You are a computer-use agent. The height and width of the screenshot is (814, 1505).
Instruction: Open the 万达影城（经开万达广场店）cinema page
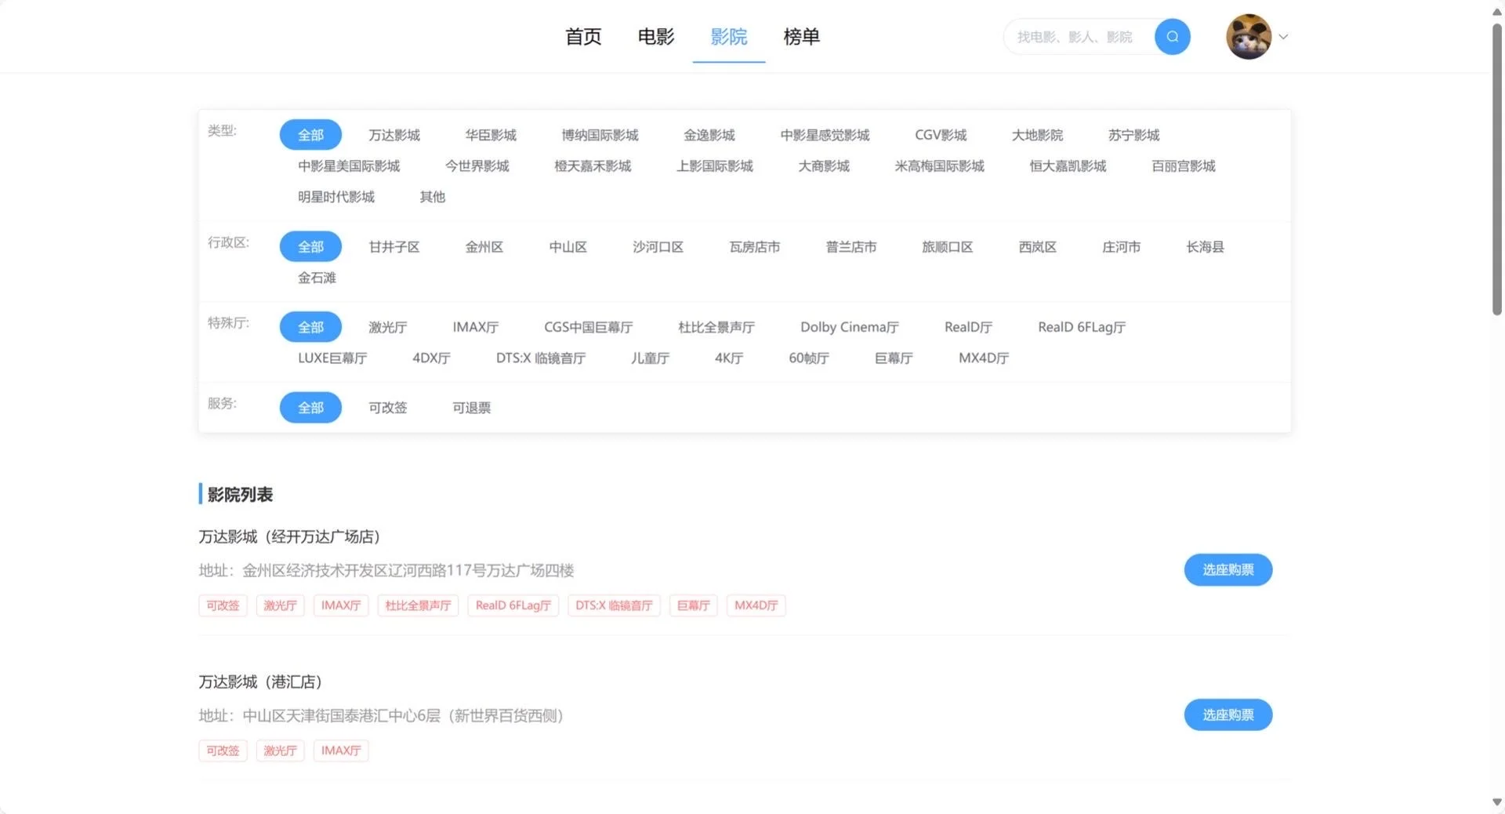tap(288, 536)
